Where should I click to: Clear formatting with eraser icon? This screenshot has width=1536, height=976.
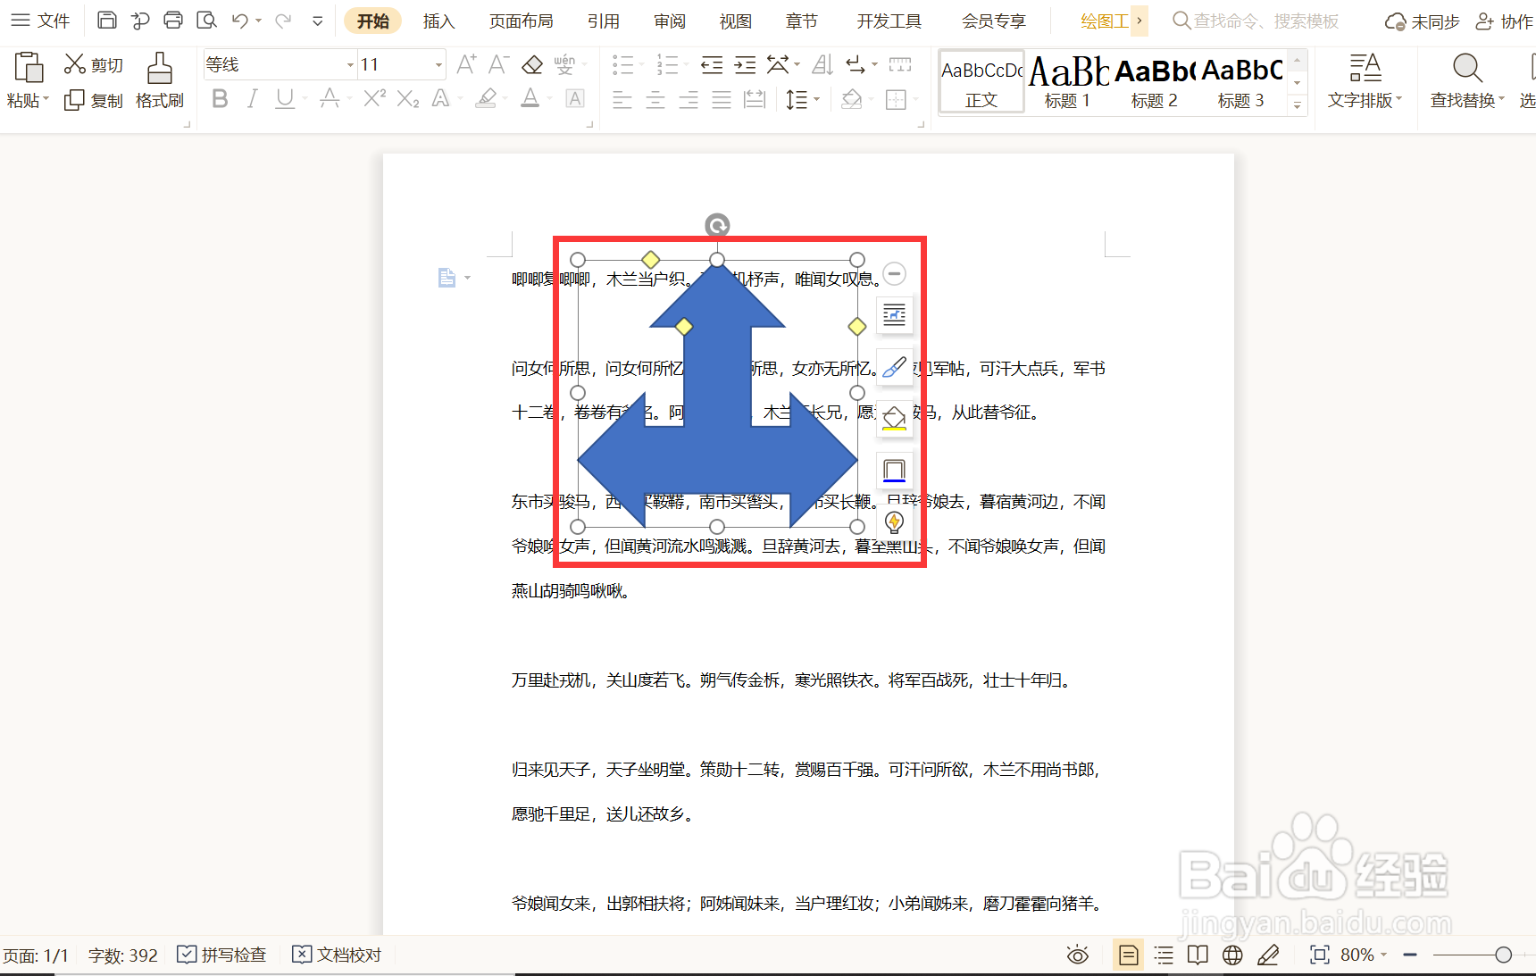pyautogui.click(x=532, y=64)
